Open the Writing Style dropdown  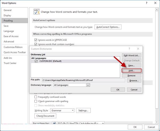(73, 110)
